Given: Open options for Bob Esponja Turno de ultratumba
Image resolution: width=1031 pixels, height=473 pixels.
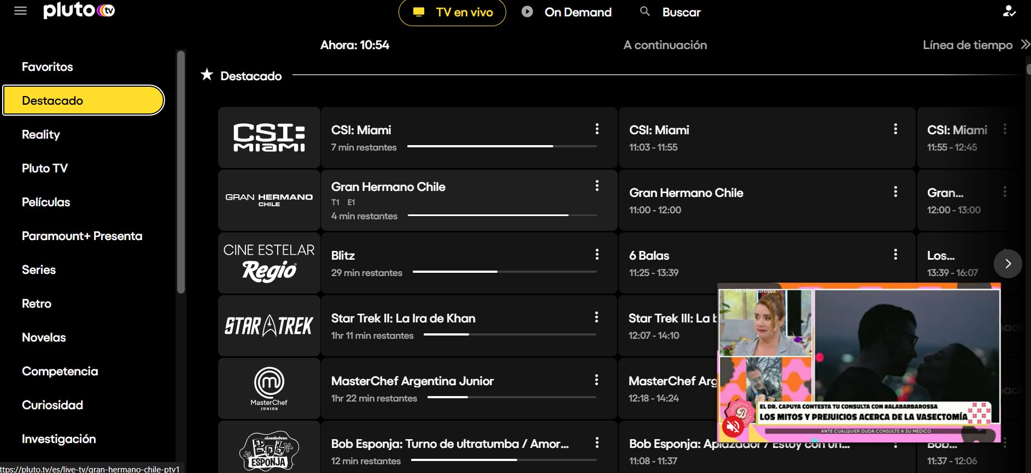Looking at the screenshot, I should [x=597, y=442].
